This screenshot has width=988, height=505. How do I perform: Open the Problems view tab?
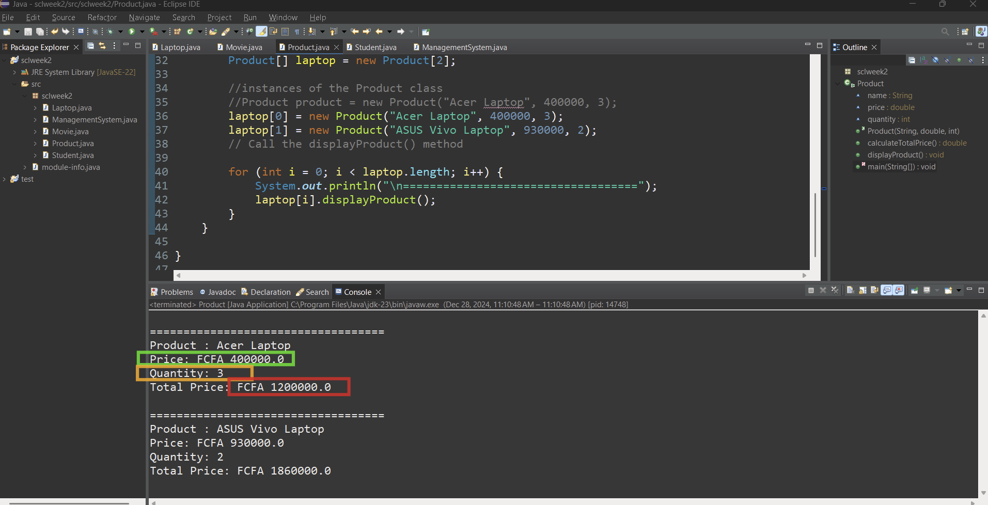171,292
